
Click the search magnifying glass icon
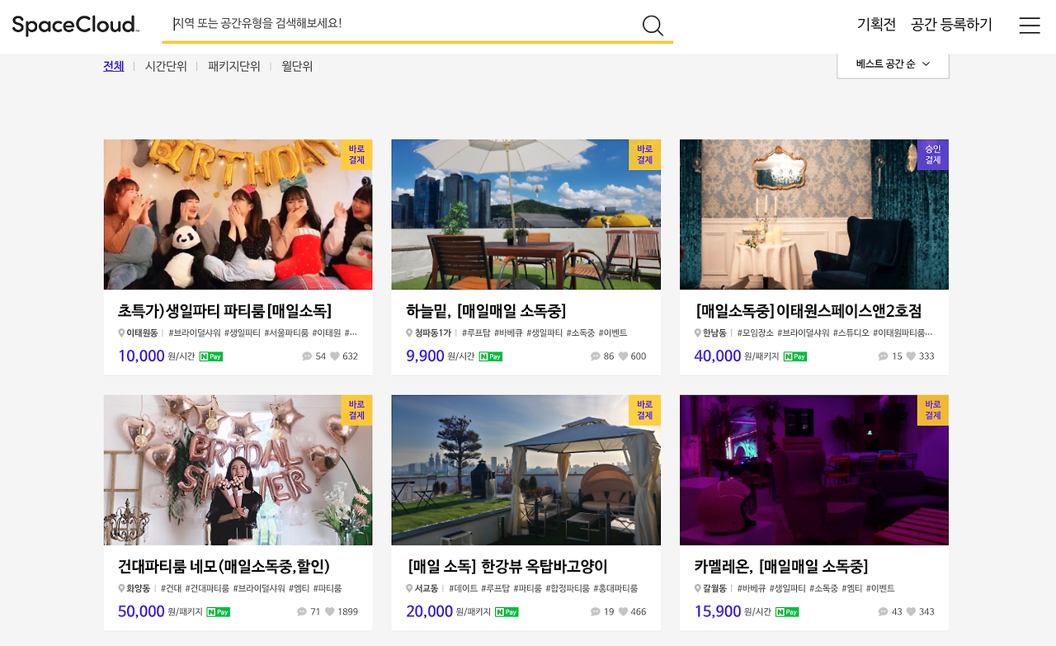tap(652, 26)
